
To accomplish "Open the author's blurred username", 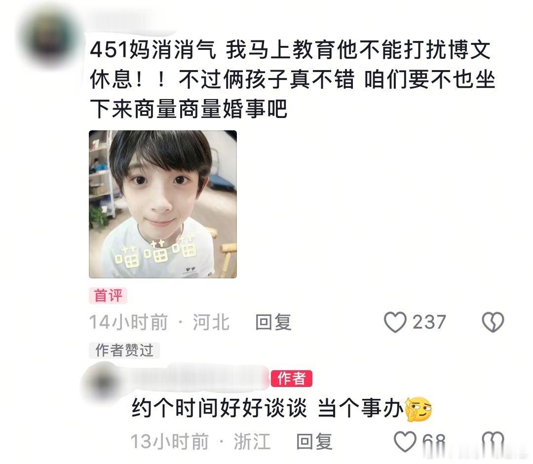I will (x=200, y=377).
